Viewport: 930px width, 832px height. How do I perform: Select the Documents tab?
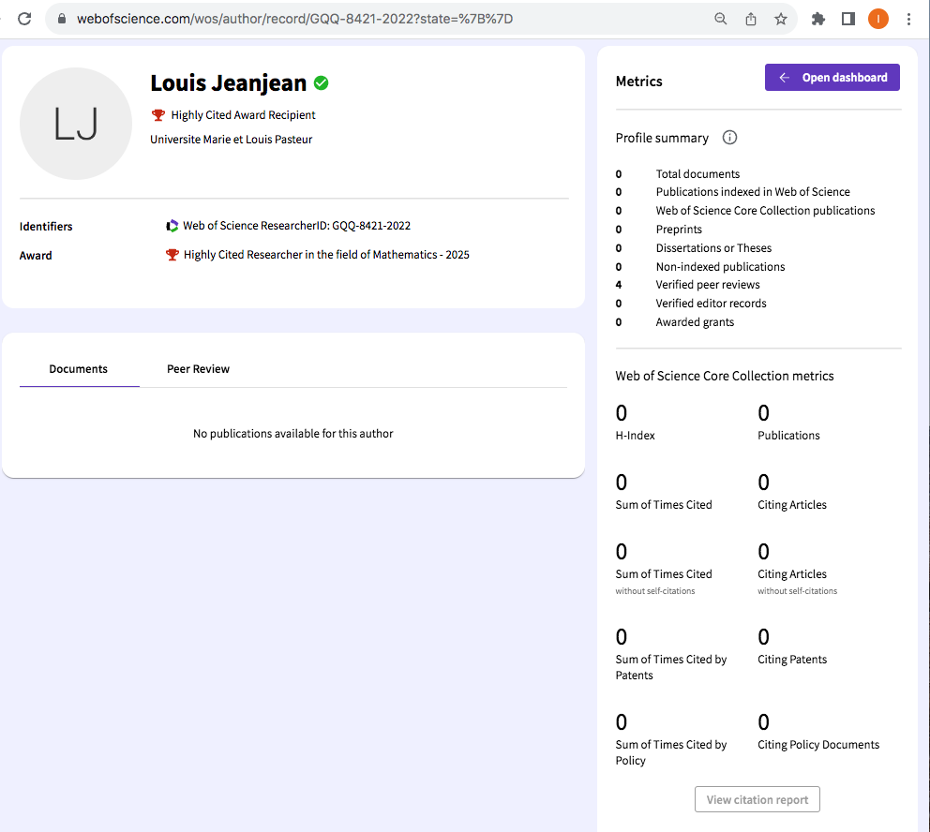(x=79, y=369)
